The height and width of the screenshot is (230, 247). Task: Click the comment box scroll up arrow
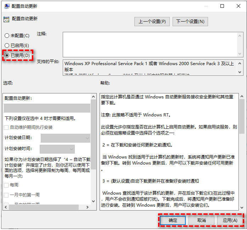[240, 36]
